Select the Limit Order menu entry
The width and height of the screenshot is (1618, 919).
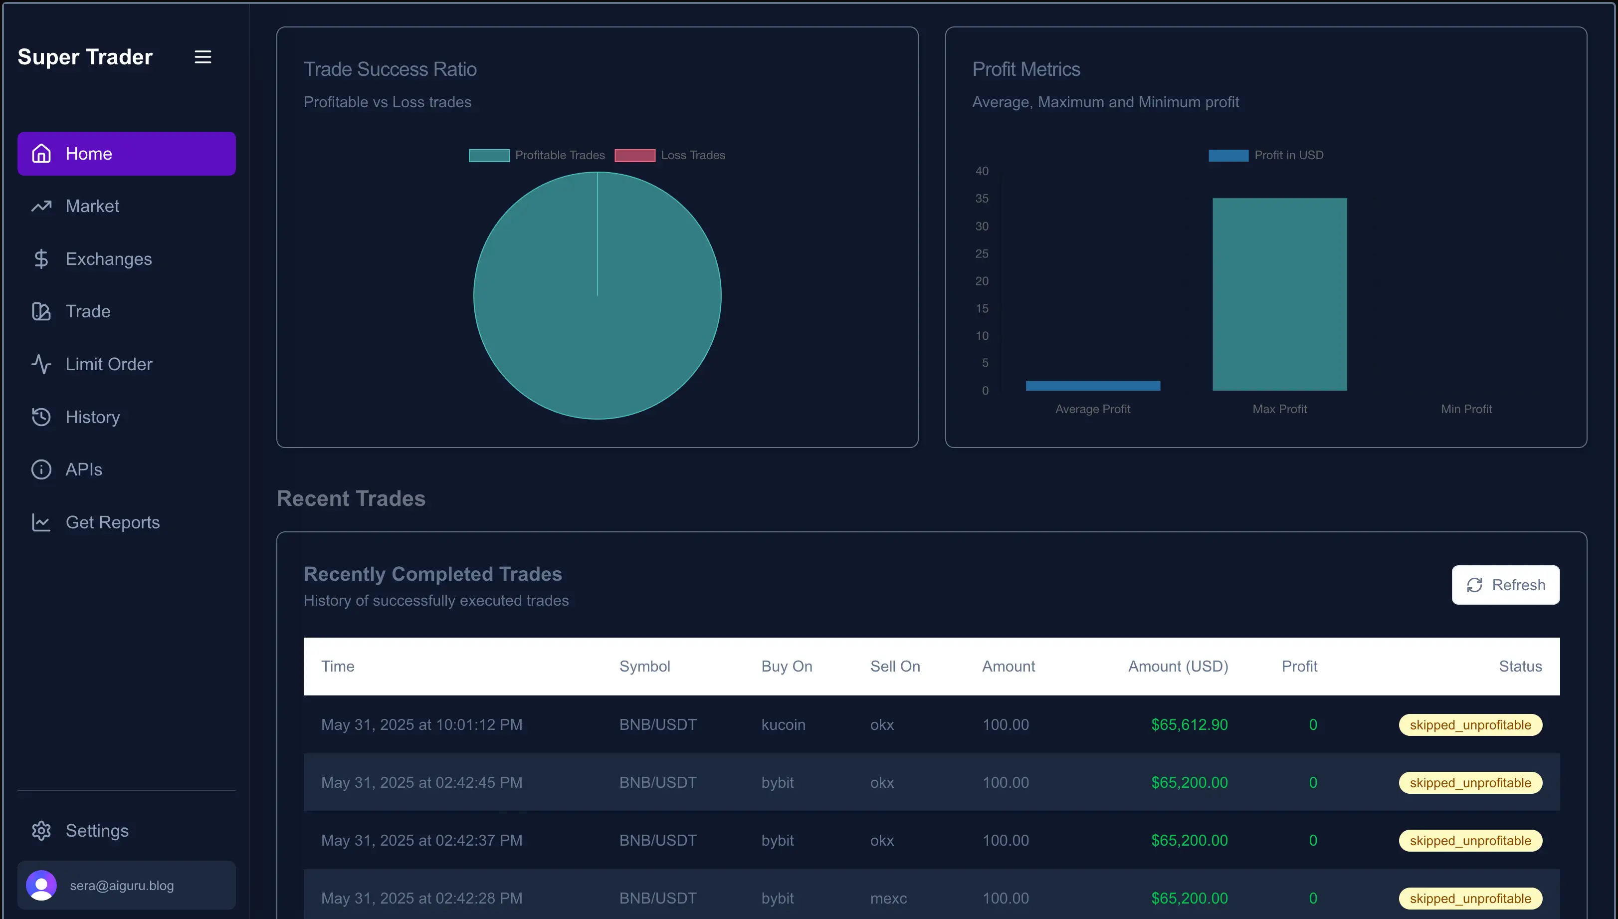[x=109, y=364]
